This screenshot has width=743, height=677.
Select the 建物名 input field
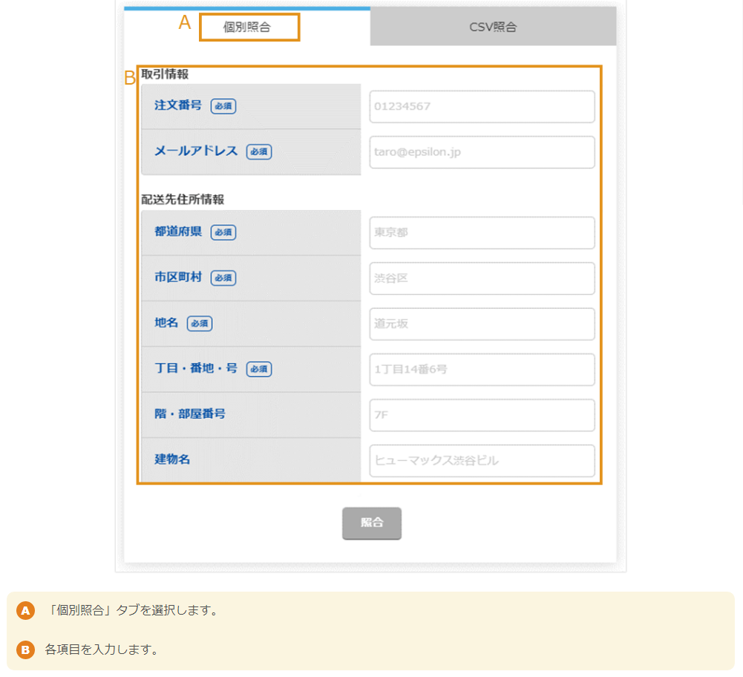[481, 460]
